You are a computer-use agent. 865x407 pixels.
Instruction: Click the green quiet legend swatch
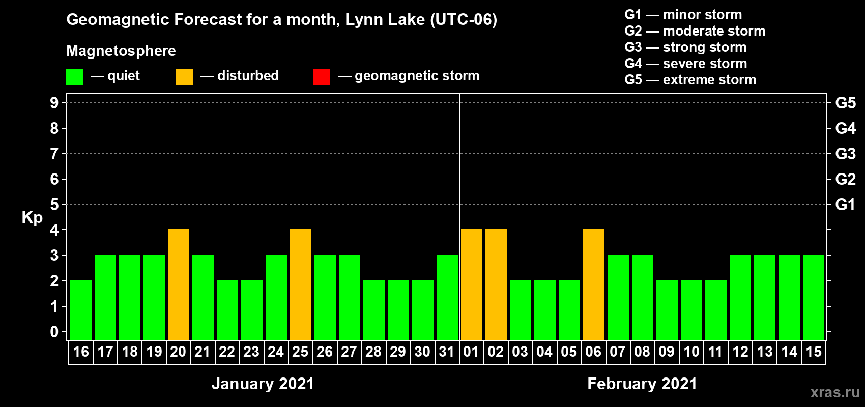pos(75,77)
